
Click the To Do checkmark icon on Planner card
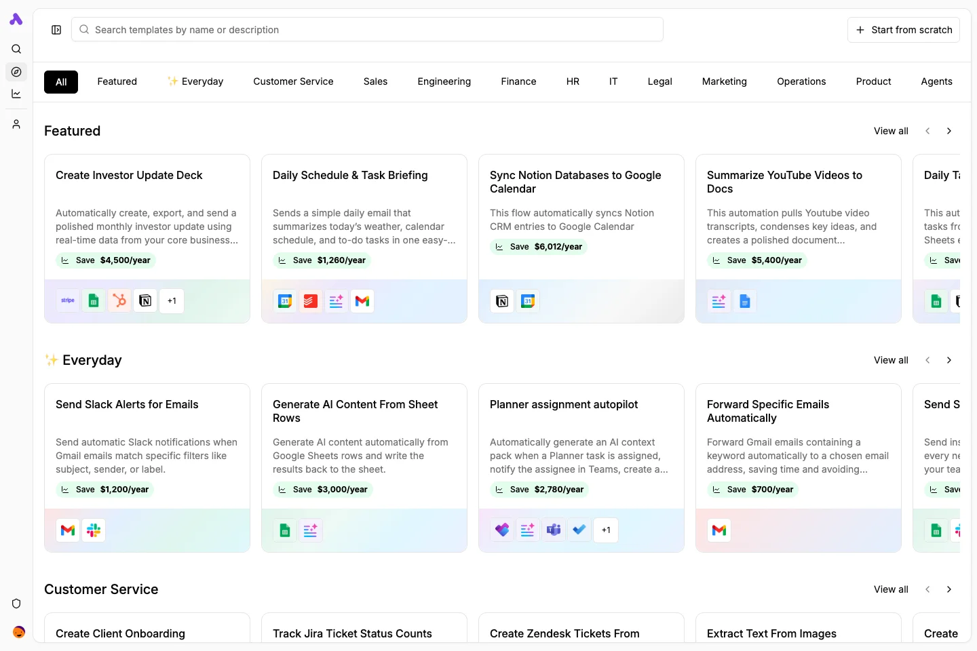579,530
